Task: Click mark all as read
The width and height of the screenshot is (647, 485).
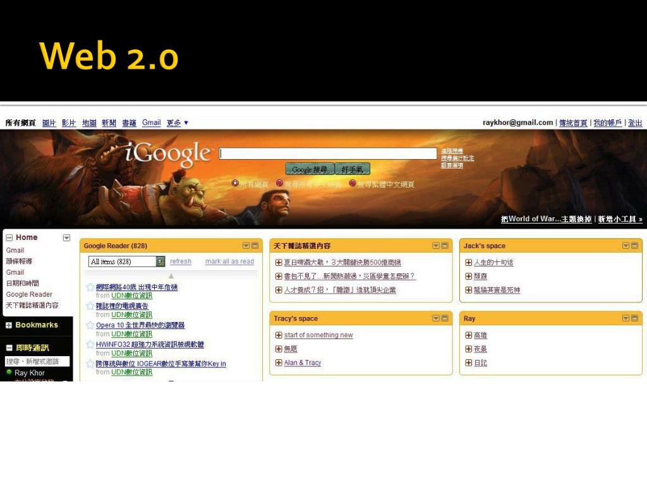Action: point(229,261)
